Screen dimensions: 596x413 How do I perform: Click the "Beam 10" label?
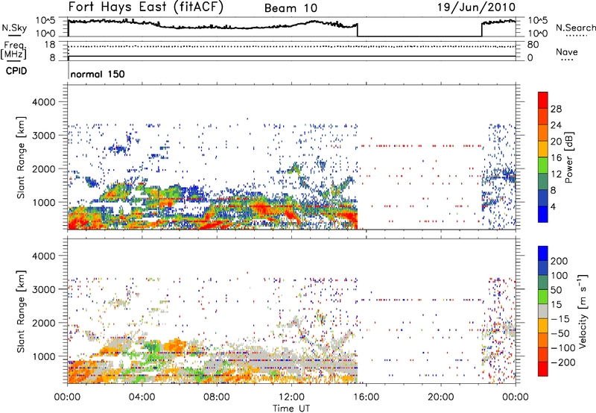(291, 8)
